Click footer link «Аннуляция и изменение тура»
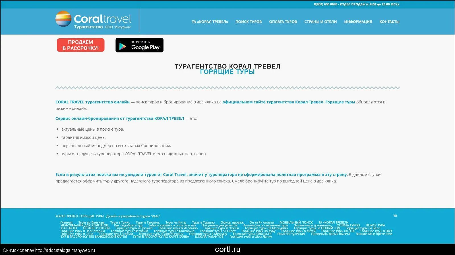 (266, 225)
